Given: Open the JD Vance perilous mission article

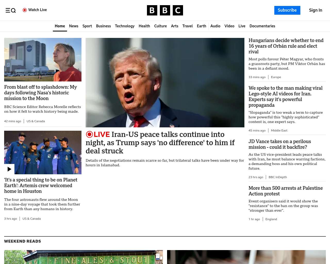Looking at the screenshot, I should click(279, 144).
